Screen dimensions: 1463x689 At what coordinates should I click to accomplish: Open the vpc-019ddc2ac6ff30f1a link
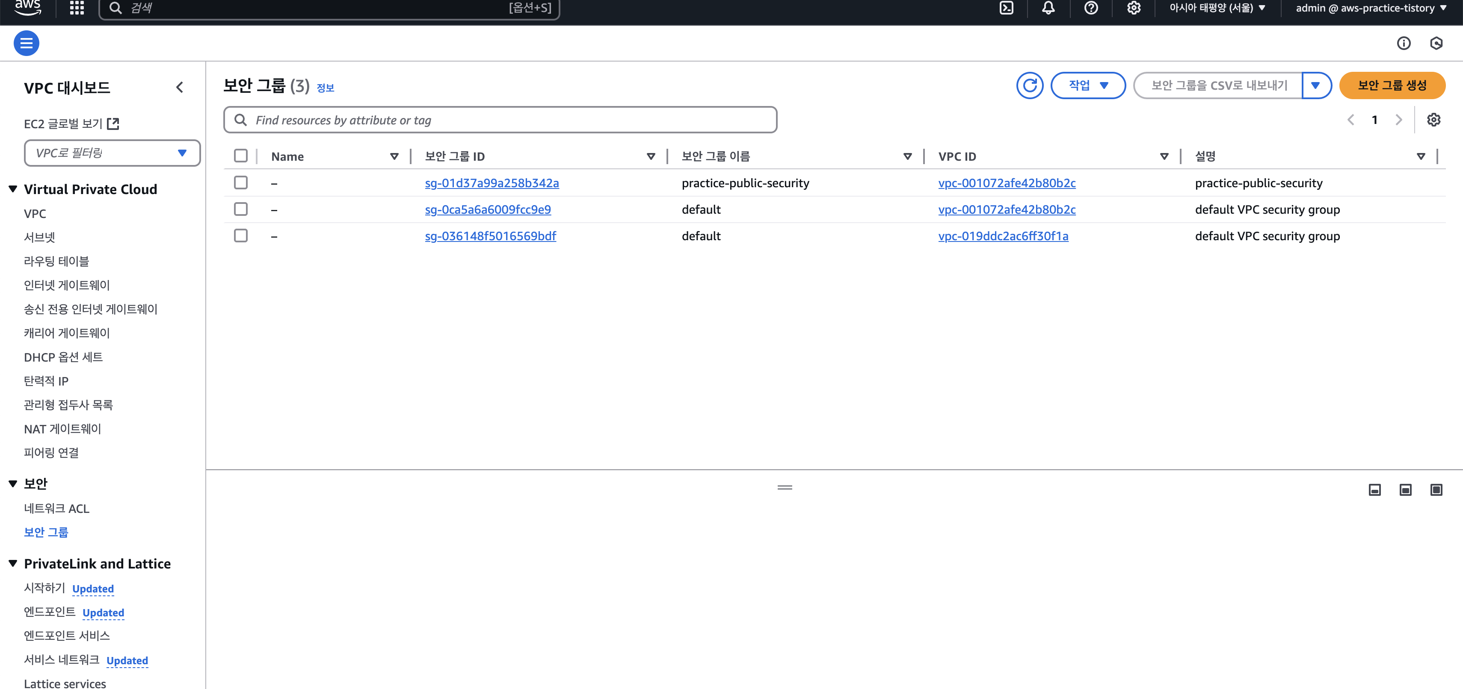pos(1002,236)
